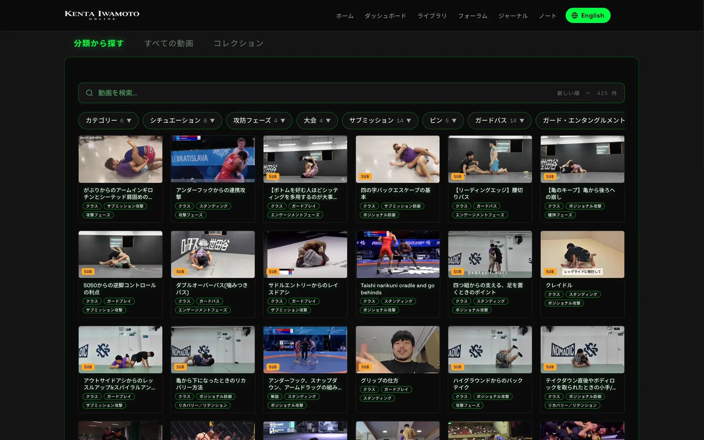The image size is (704, 440).
Task: Click the サドルエントリーからのレイスドアシ title
Action: pos(303,289)
